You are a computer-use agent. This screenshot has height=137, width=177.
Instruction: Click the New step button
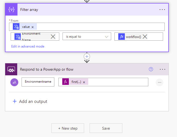tap(68, 128)
